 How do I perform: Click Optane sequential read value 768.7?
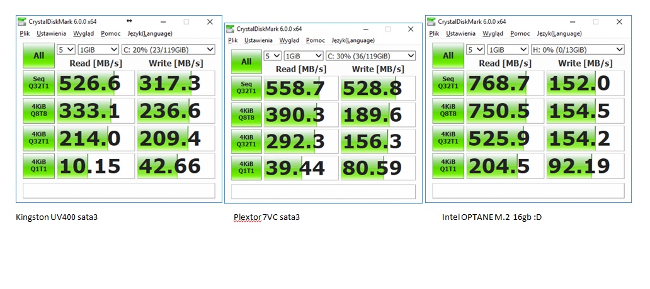pyautogui.click(x=505, y=83)
